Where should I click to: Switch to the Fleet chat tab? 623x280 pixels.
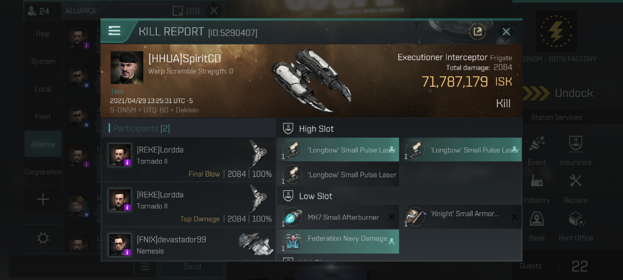click(x=43, y=117)
